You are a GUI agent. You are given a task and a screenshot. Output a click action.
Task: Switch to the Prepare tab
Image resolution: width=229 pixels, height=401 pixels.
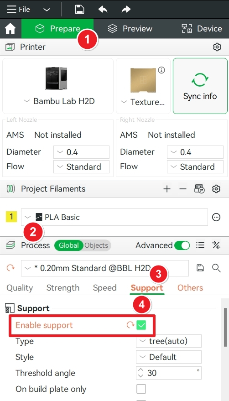click(x=57, y=28)
